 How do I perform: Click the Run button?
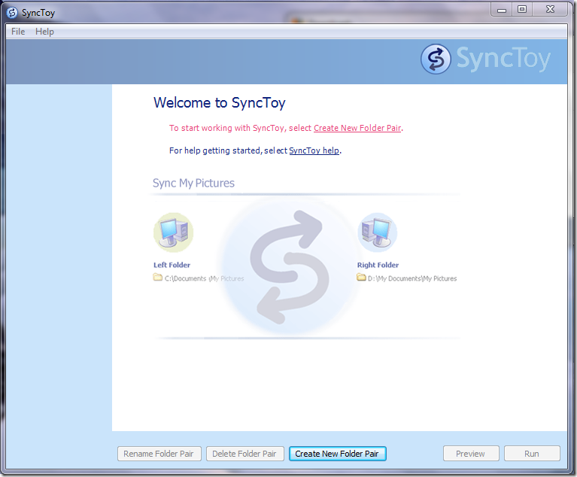tap(532, 454)
